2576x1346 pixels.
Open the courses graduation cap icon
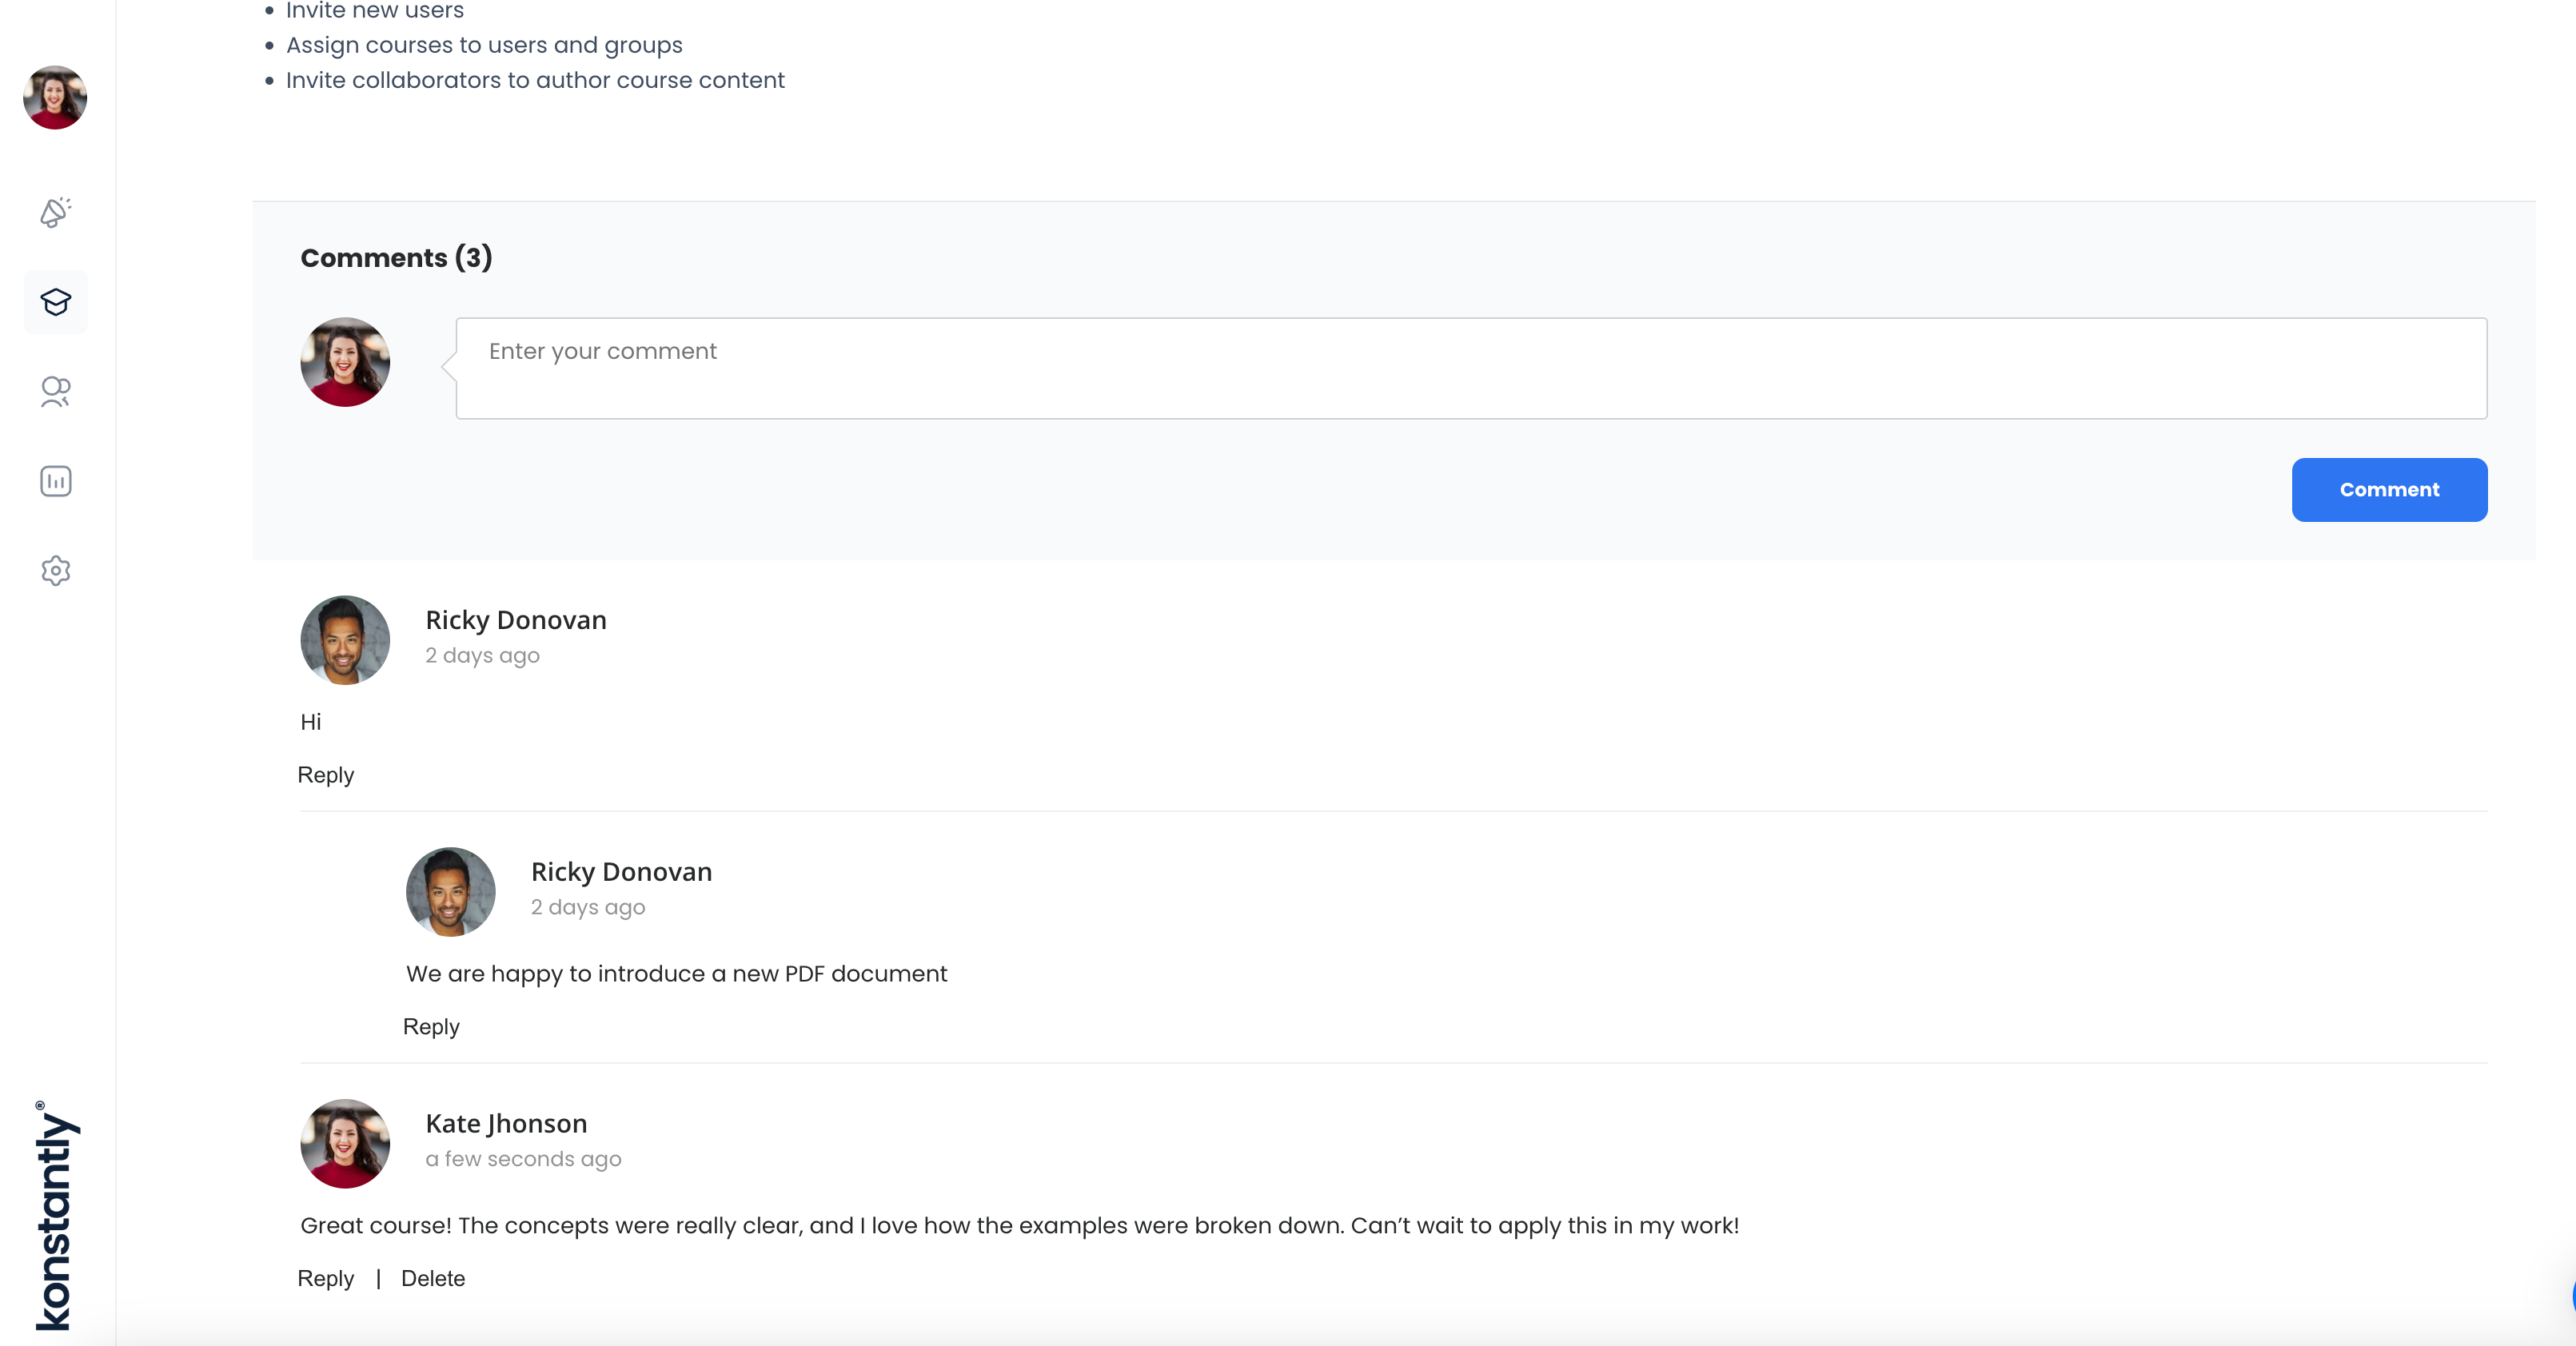[x=55, y=302]
